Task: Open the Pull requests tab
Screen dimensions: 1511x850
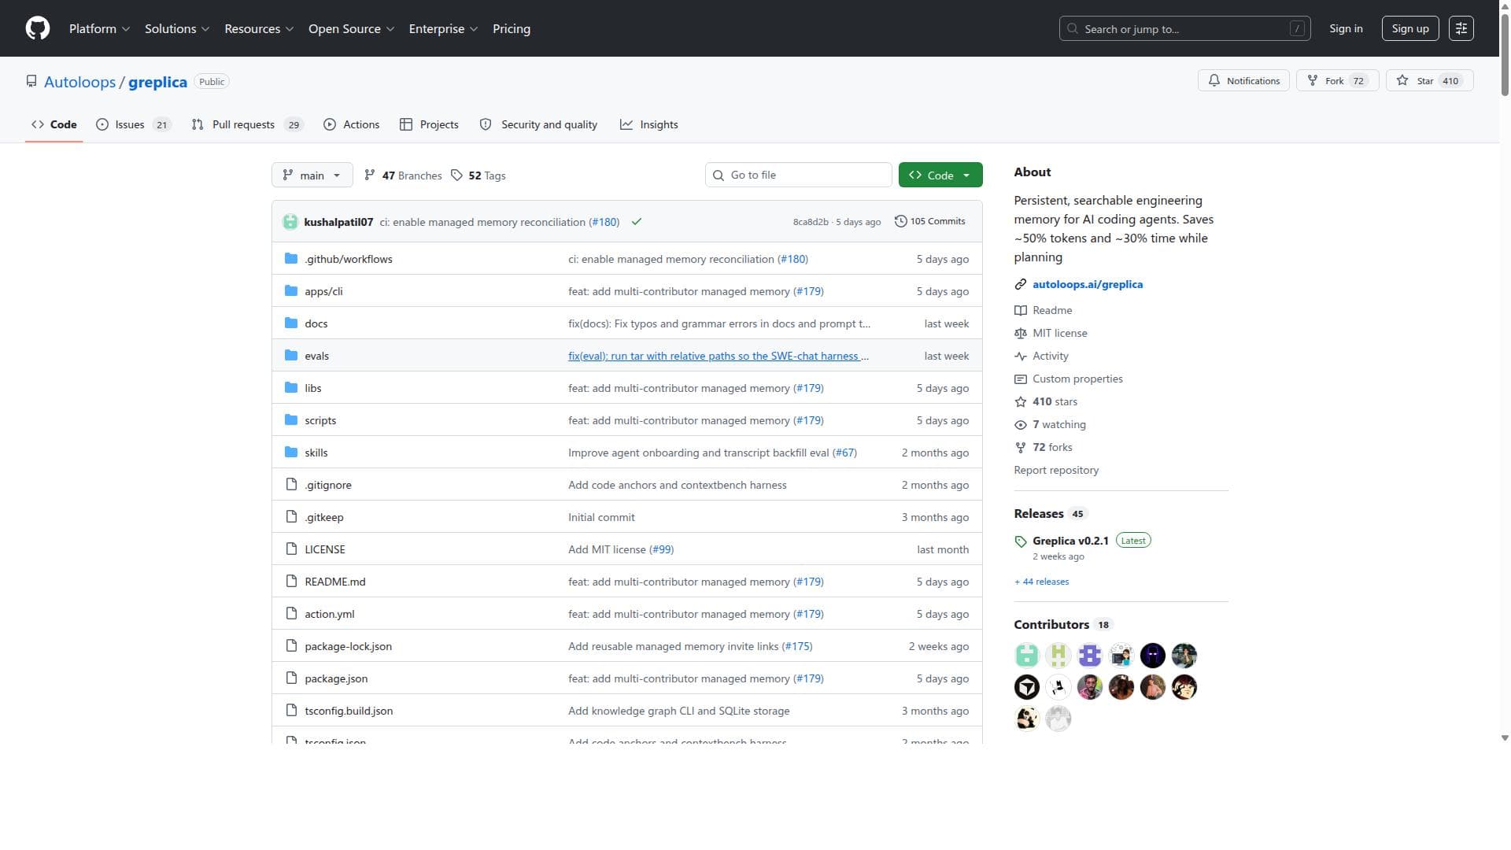Action: (247, 124)
